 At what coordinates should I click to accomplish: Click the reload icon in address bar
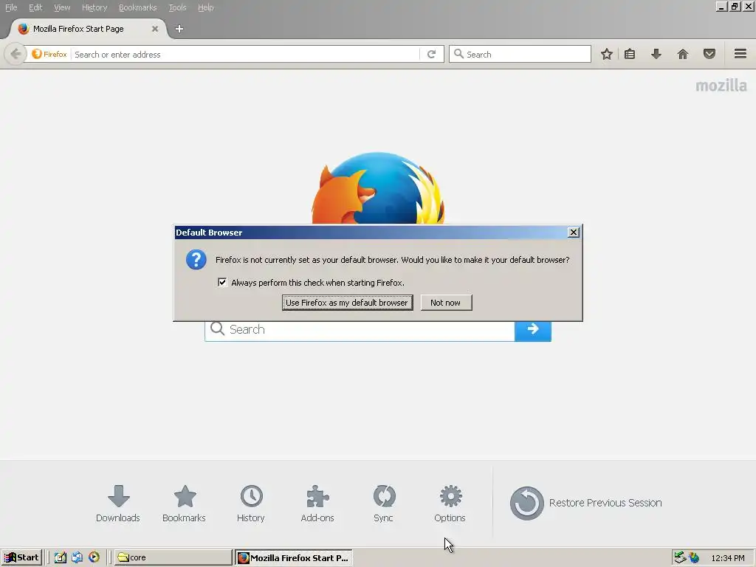tap(431, 54)
